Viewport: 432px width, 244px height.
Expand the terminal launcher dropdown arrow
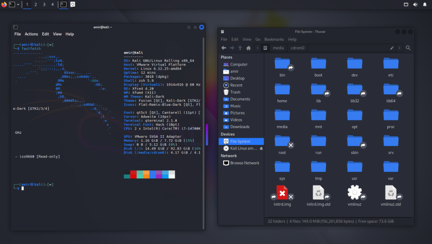click(19, 4)
